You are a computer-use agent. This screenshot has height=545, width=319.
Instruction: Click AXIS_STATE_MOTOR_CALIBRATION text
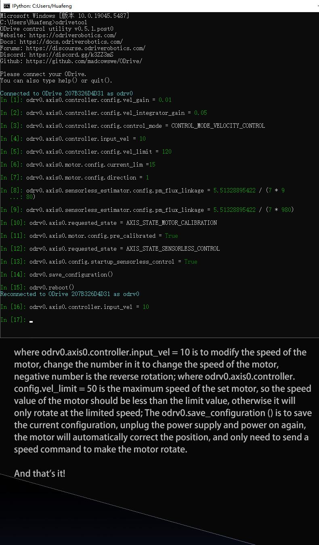click(x=171, y=223)
